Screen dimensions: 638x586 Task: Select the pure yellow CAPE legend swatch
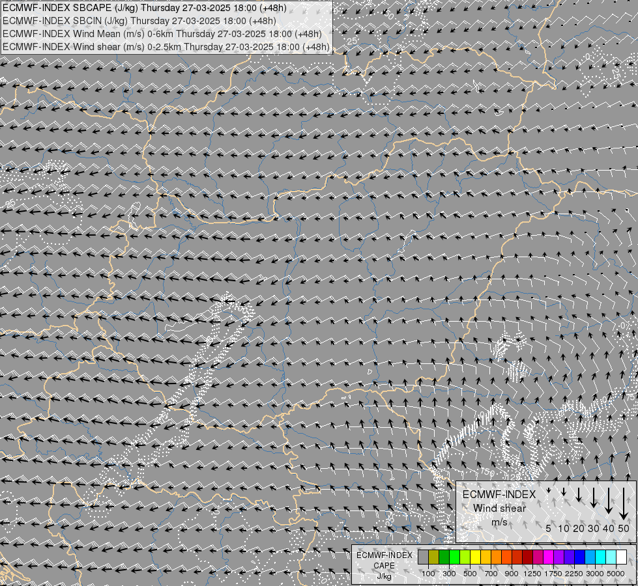[x=475, y=557]
